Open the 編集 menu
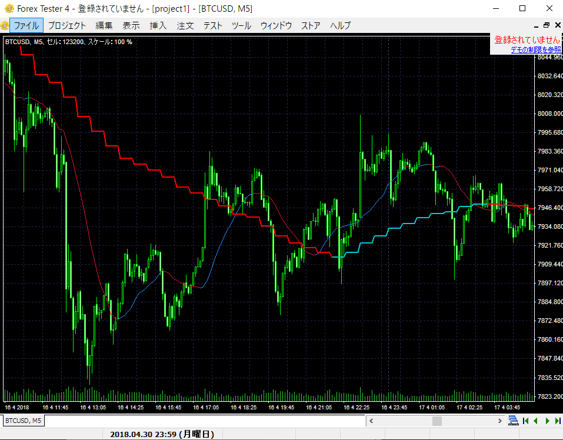563x440 pixels. tap(104, 25)
